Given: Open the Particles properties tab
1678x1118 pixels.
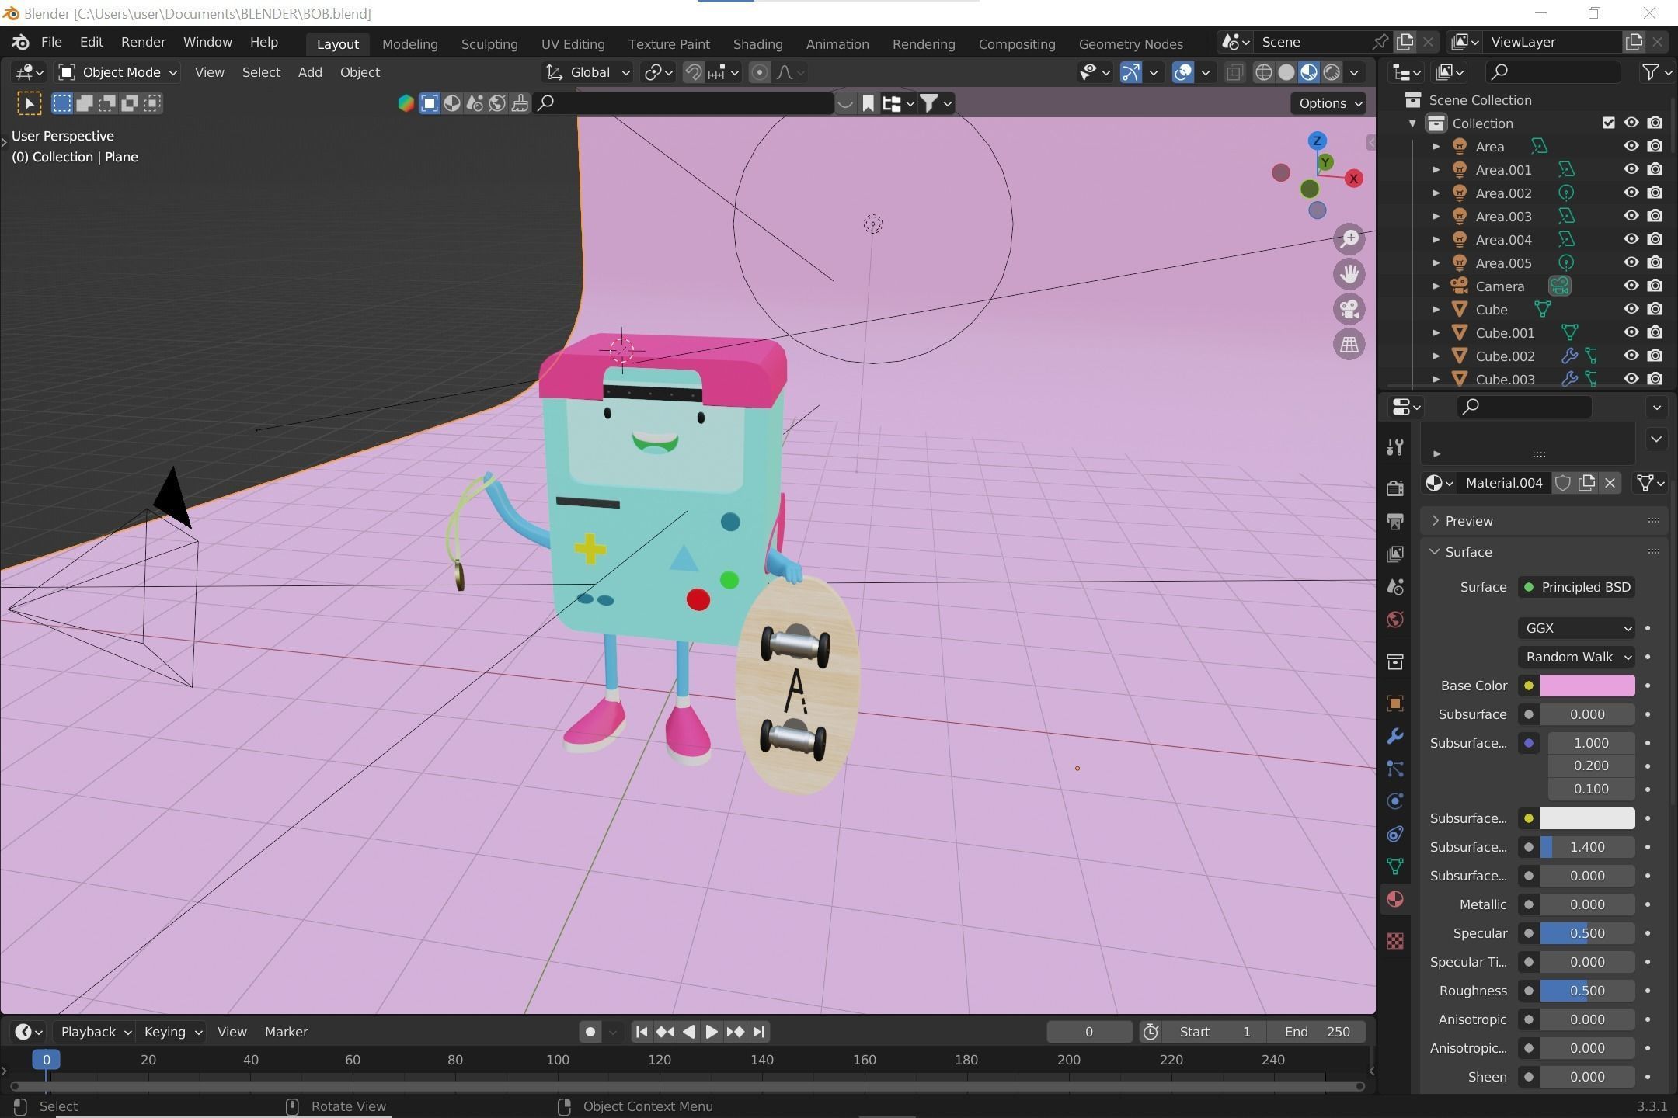Looking at the screenshot, I should click(x=1395, y=769).
